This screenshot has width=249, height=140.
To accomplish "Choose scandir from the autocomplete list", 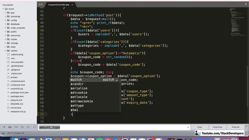I will coord(95,84).
